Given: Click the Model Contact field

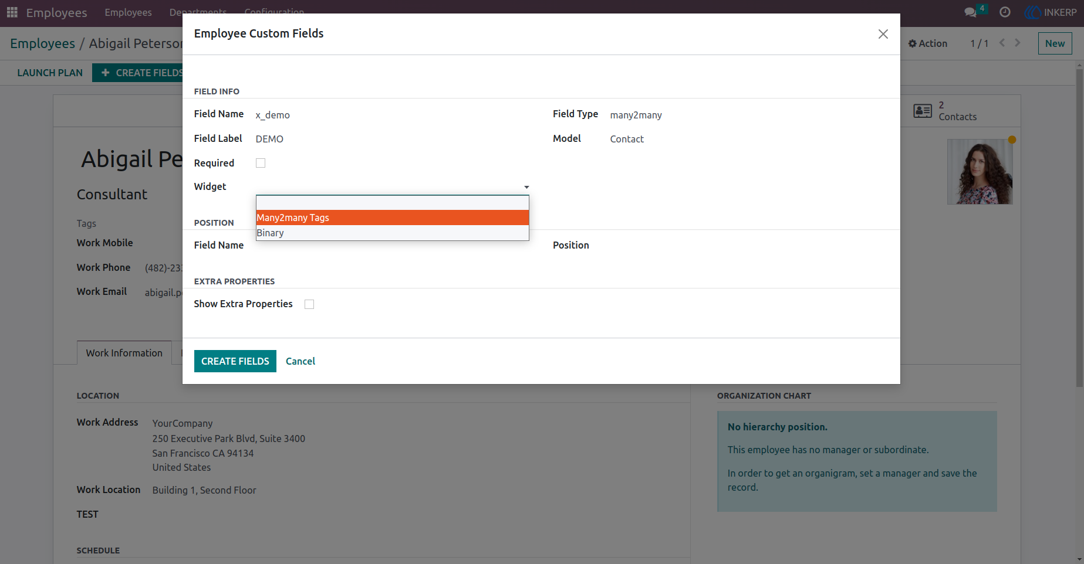Looking at the screenshot, I should [627, 139].
